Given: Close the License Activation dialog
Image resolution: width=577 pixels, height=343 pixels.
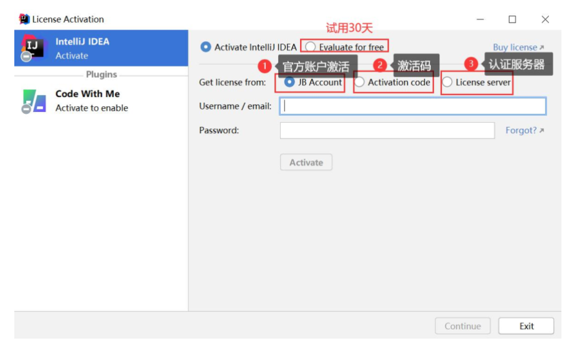Looking at the screenshot, I should tap(545, 19).
